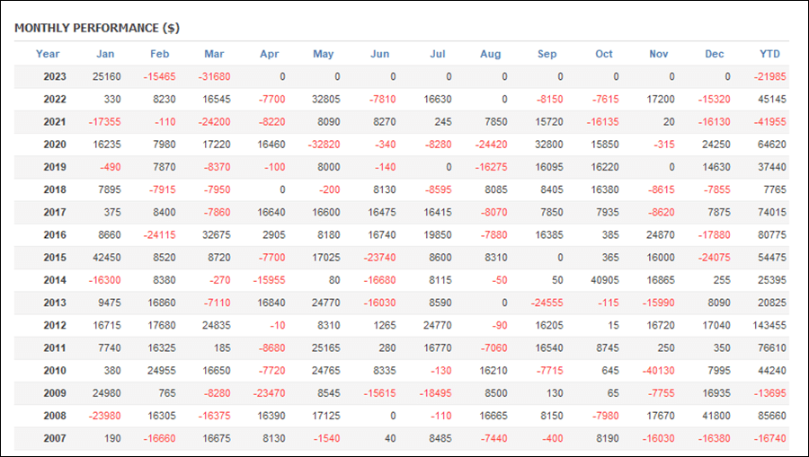The height and width of the screenshot is (457, 809).
Task: Click the -31680 value in the 2023 row
Action: pos(214,77)
